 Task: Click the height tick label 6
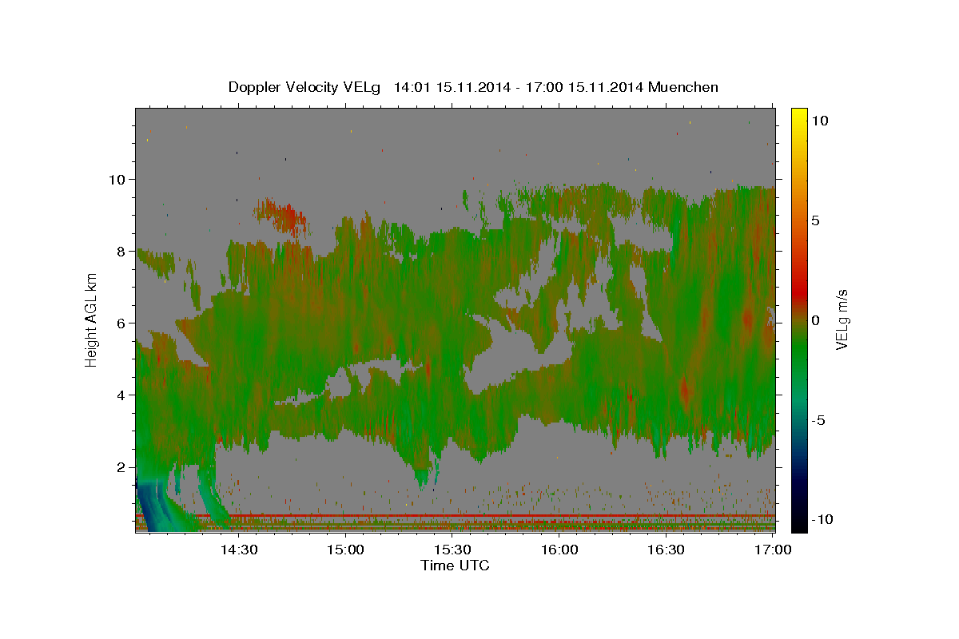pos(122,323)
